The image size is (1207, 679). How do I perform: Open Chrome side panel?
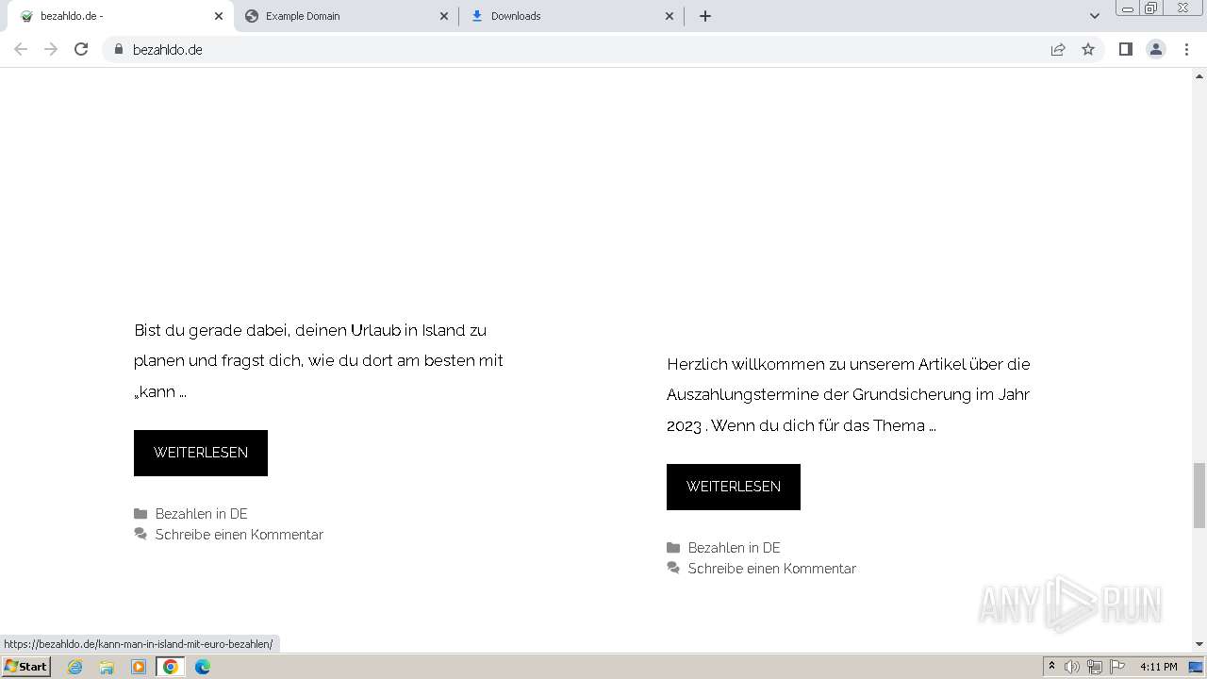[x=1125, y=49]
